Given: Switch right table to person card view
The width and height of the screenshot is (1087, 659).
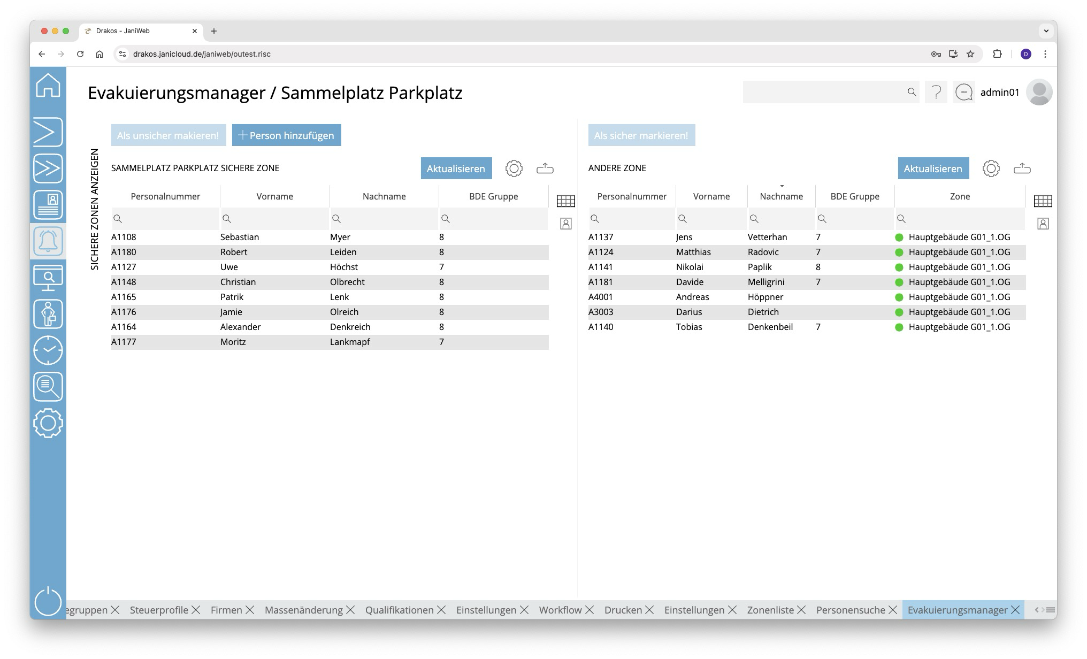Looking at the screenshot, I should pos(1043,224).
